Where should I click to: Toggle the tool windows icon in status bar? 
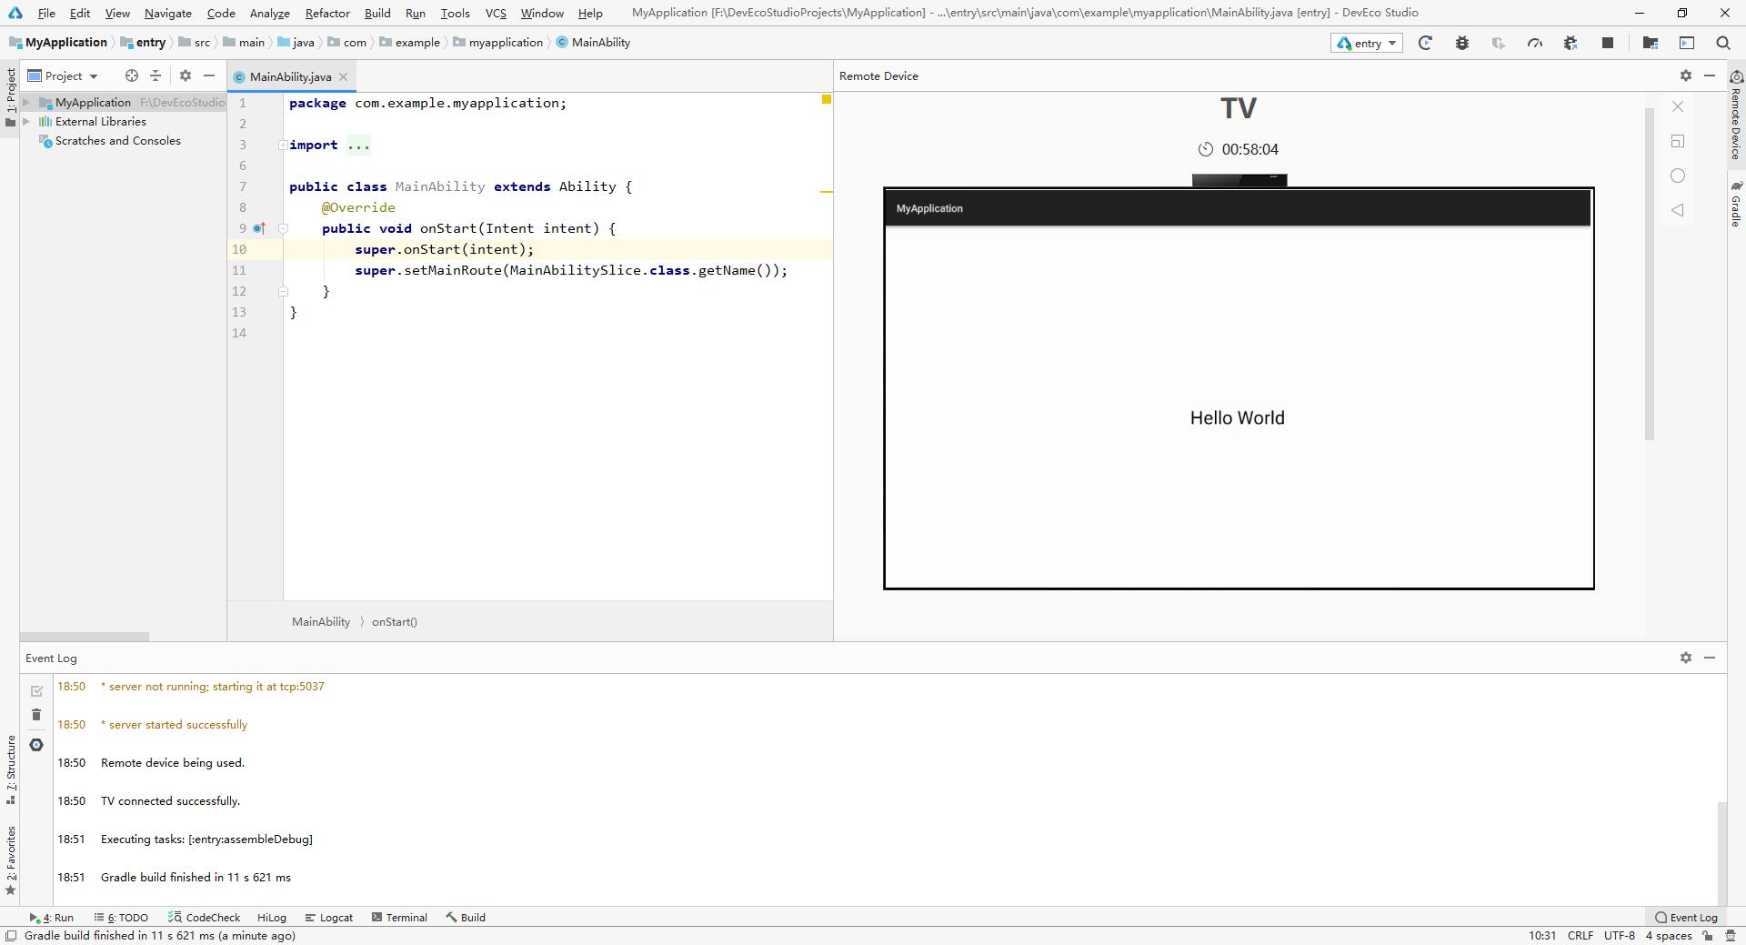click(x=11, y=936)
